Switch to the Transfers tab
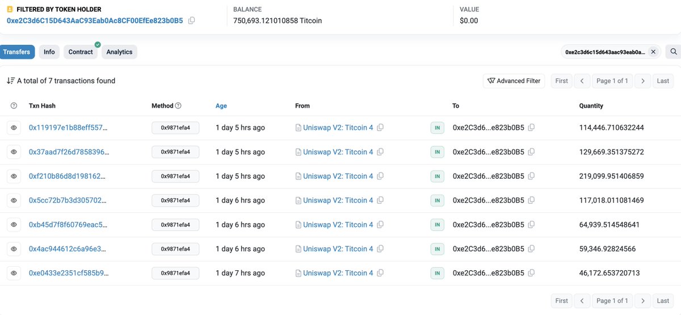The height and width of the screenshot is (315, 681). point(16,52)
